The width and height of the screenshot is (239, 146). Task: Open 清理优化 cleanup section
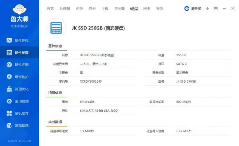coord(19,89)
